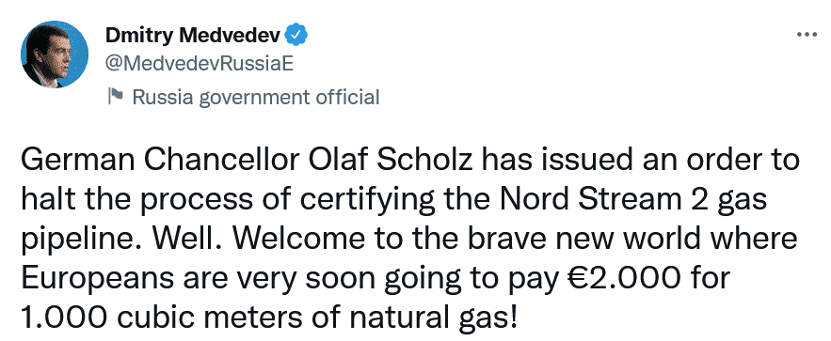The width and height of the screenshot is (831, 341).
Task: Open the Dmitry Medvedev display name
Action: coord(194,36)
